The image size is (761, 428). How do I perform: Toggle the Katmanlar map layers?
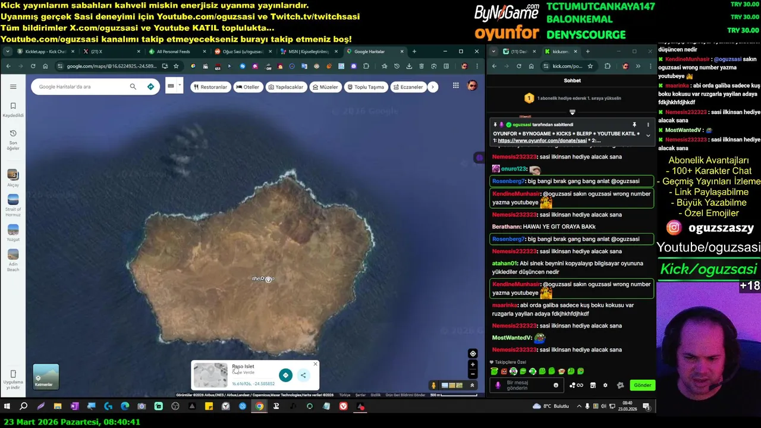46,376
